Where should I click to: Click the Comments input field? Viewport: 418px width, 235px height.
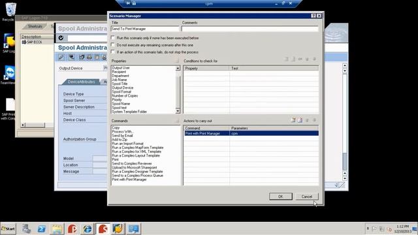[x=249, y=29]
